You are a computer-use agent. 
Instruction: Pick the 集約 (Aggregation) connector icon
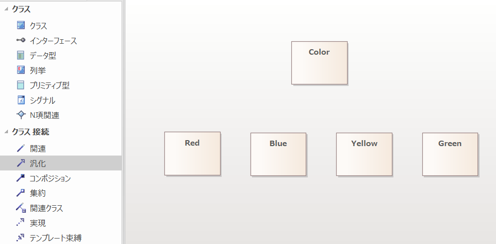click(x=20, y=193)
